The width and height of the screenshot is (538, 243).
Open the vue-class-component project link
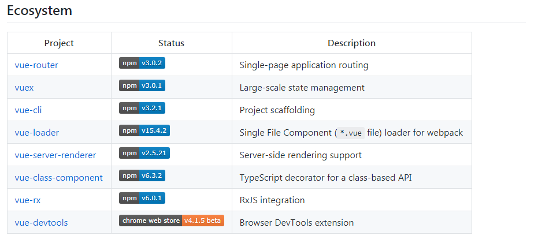click(x=59, y=178)
